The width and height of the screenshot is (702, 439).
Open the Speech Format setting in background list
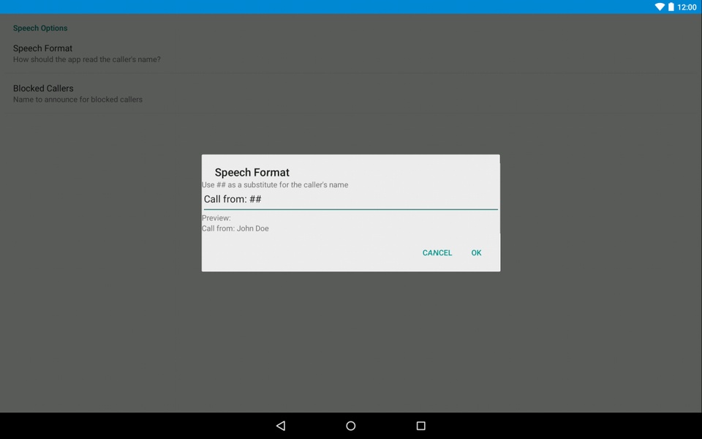[x=351, y=53]
